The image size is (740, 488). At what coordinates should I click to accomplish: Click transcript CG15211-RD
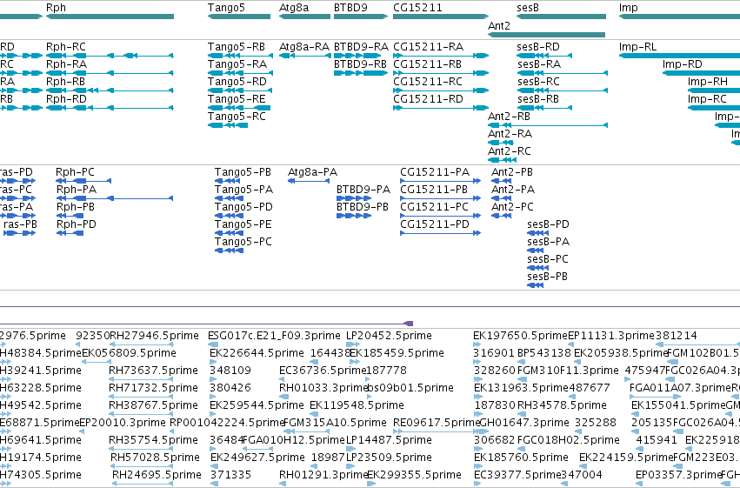click(441, 108)
